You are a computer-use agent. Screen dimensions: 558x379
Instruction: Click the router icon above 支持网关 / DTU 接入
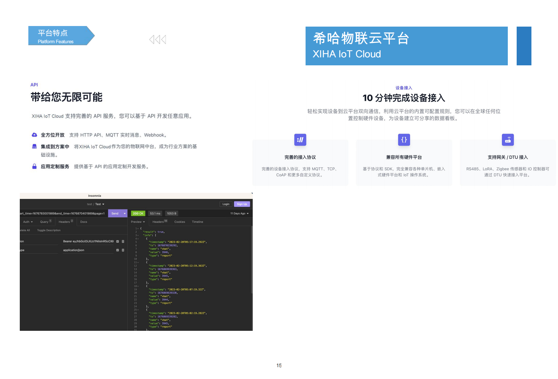[x=508, y=140]
